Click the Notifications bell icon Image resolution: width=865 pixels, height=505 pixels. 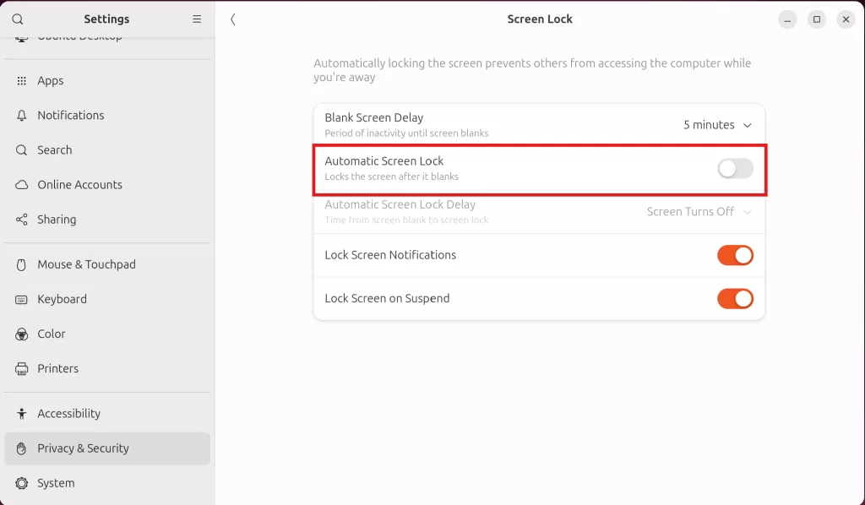[22, 116]
